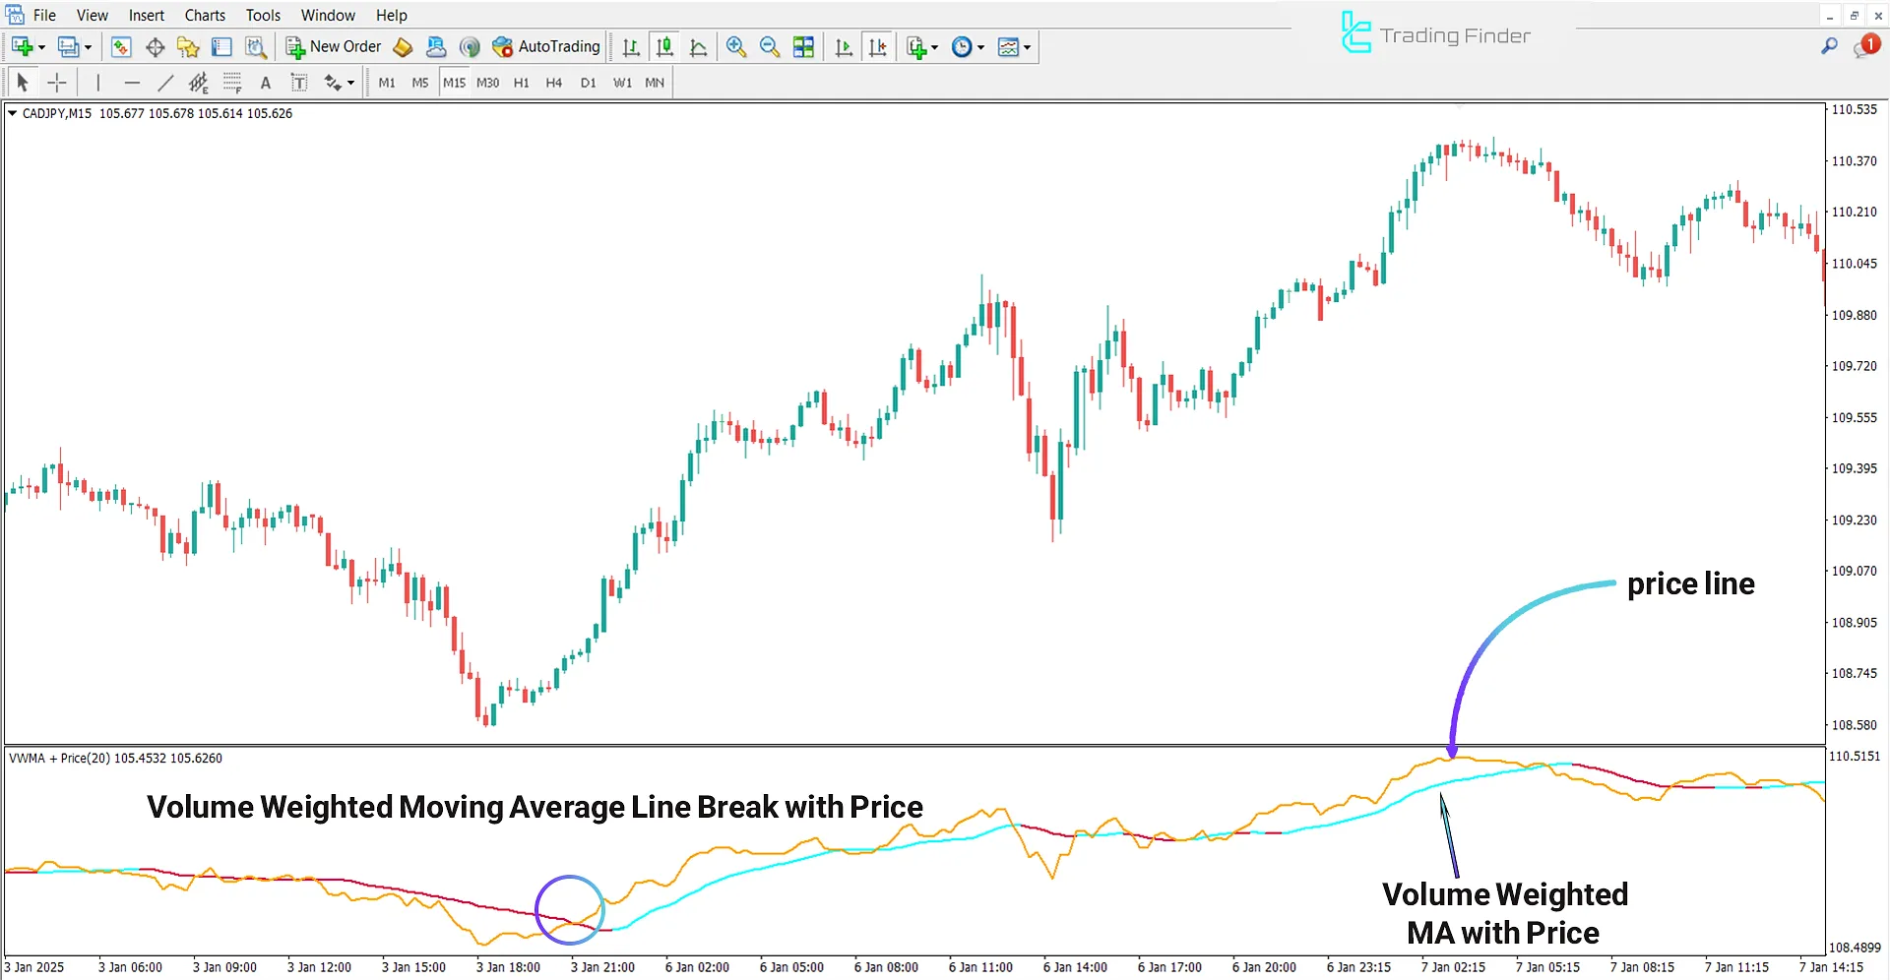
Task: Open the arrow objects dropdown
Action: tap(349, 83)
